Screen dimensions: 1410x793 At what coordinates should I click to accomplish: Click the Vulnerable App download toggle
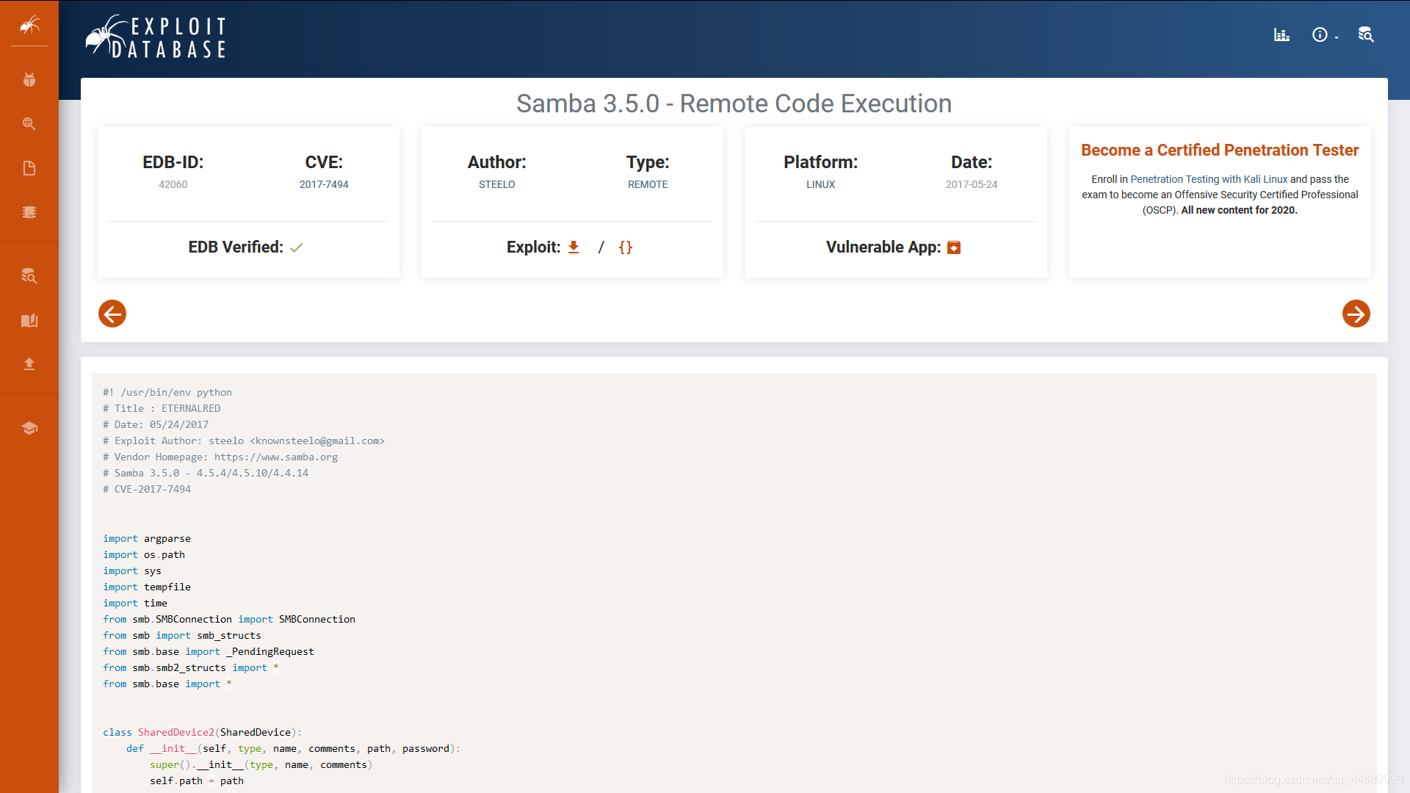pos(954,247)
